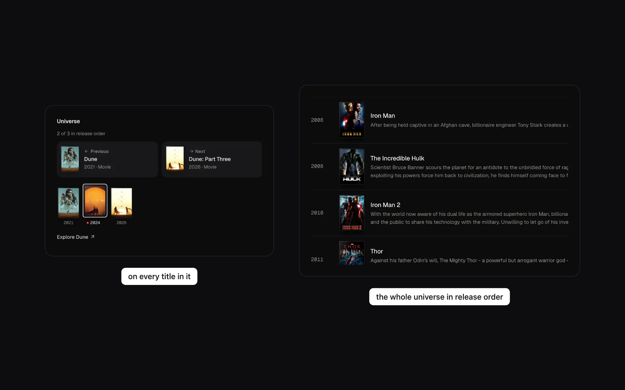Open The Incredible Hulk poster thumbnail
The height and width of the screenshot is (390, 625).
click(x=352, y=166)
